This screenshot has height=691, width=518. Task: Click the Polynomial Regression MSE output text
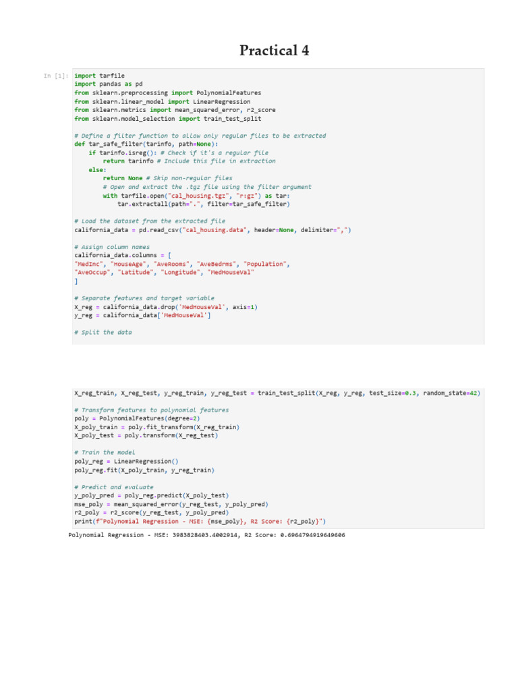point(206,535)
